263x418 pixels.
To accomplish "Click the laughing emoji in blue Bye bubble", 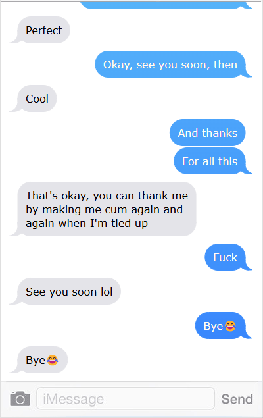I will pyautogui.click(x=230, y=326).
